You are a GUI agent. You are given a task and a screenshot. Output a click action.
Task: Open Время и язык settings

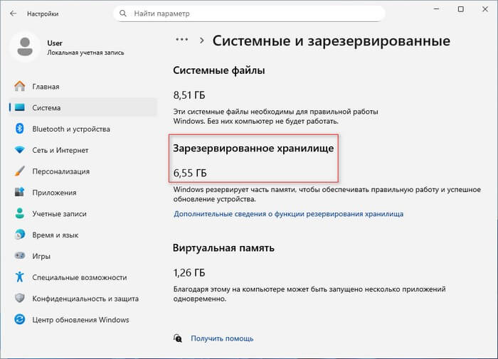tap(56, 235)
